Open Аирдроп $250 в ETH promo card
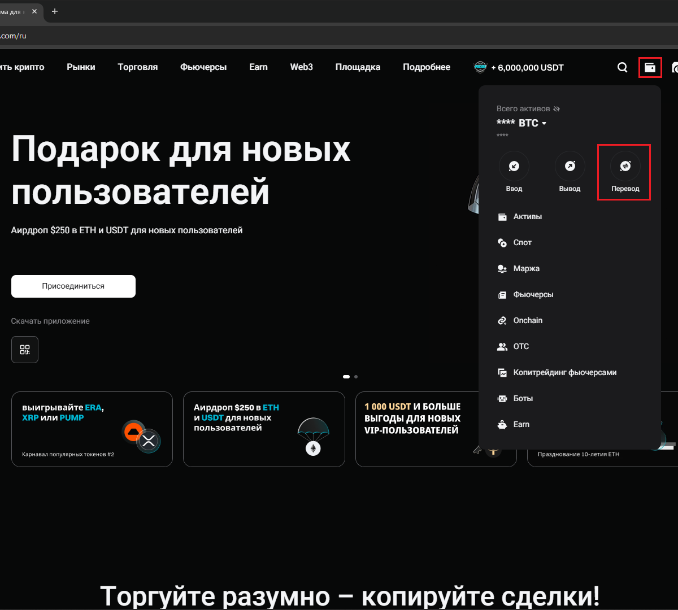Image resolution: width=678 pixels, height=610 pixels. pos(264,429)
